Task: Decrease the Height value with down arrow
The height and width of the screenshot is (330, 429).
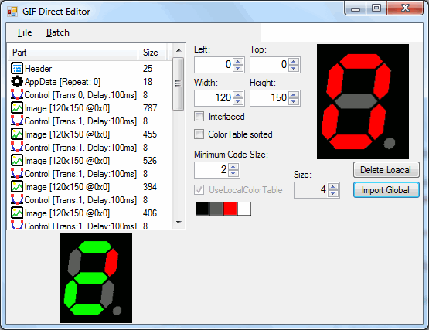Action: [293, 101]
